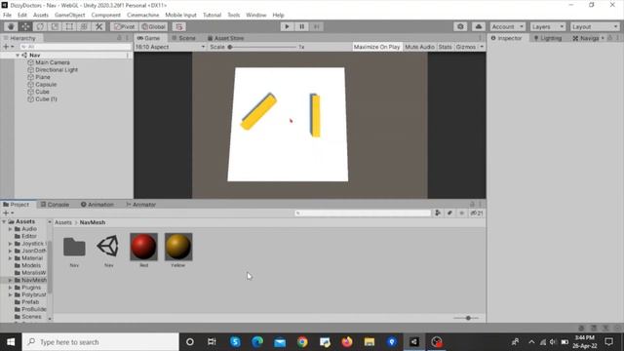Open the Account dropdown
This screenshot has width=624, height=351.
coord(508,26)
